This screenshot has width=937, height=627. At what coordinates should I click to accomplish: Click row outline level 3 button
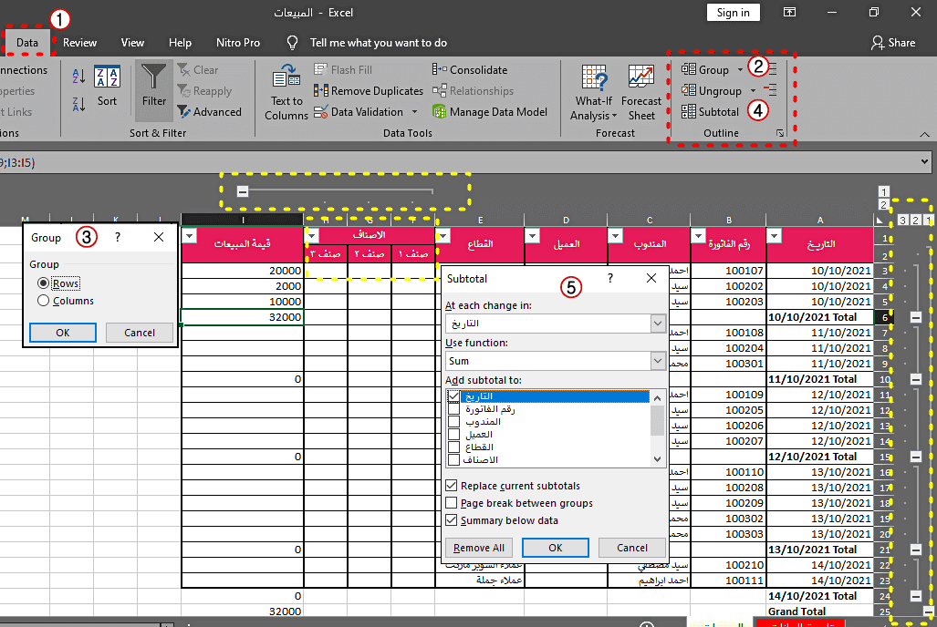point(903,221)
